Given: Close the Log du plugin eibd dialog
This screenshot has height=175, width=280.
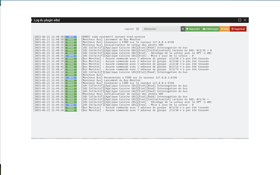Looking at the screenshot, I should point(245,20).
